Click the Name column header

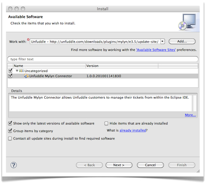coord(49,66)
